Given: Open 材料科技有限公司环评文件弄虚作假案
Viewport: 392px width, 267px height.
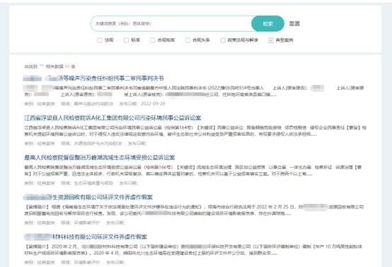Looking at the screenshot, I should click(x=86, y=237).
